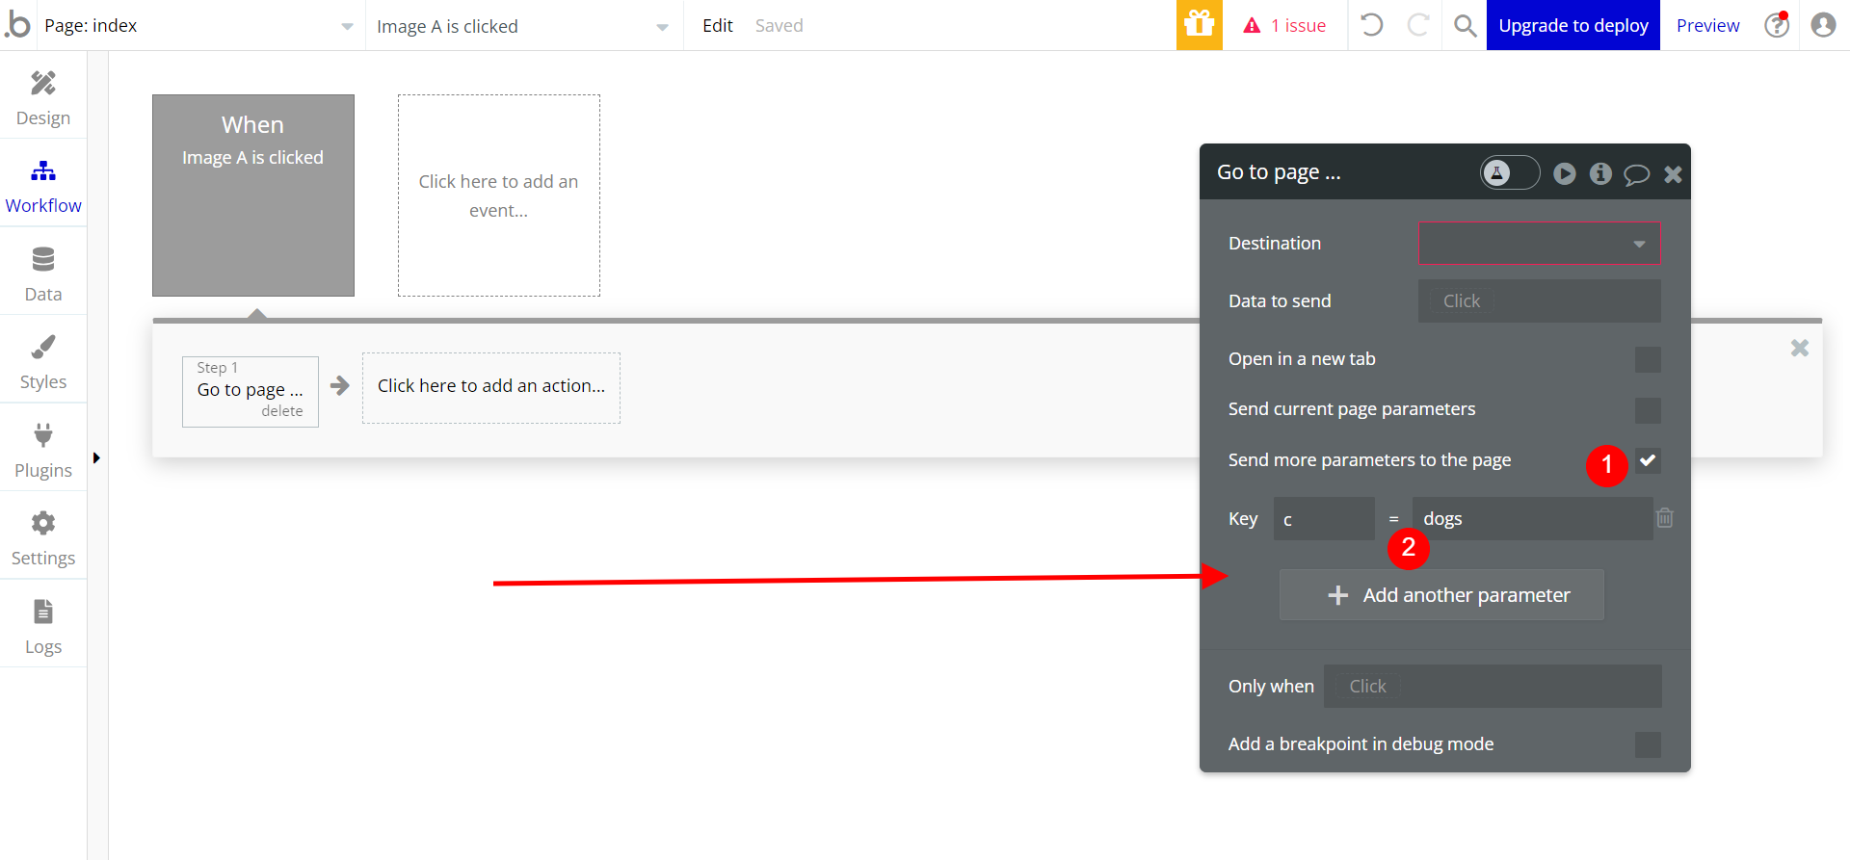Open the gift icon in top bar

pos(1200,25)
